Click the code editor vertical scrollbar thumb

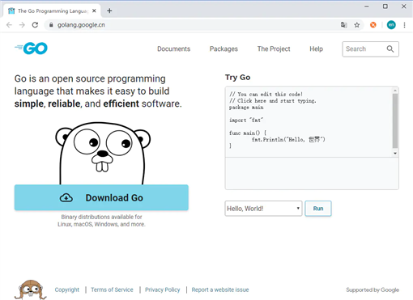point(395,121)
